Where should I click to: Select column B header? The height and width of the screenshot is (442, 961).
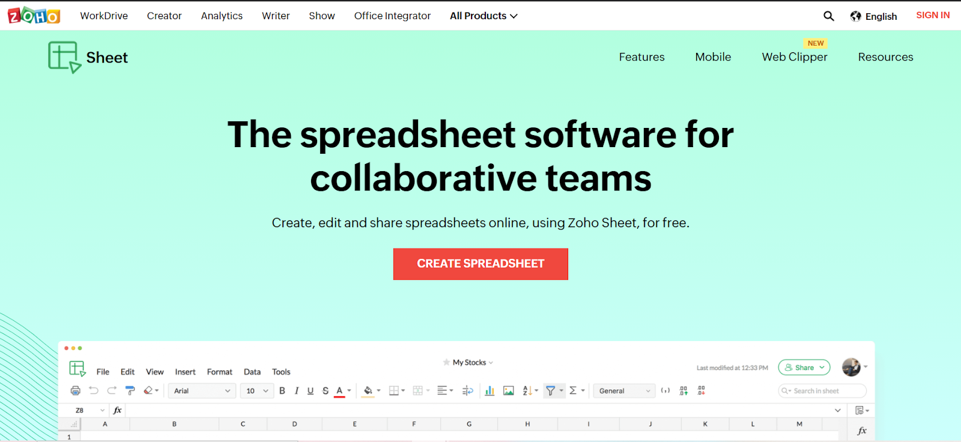coord(174,424)
